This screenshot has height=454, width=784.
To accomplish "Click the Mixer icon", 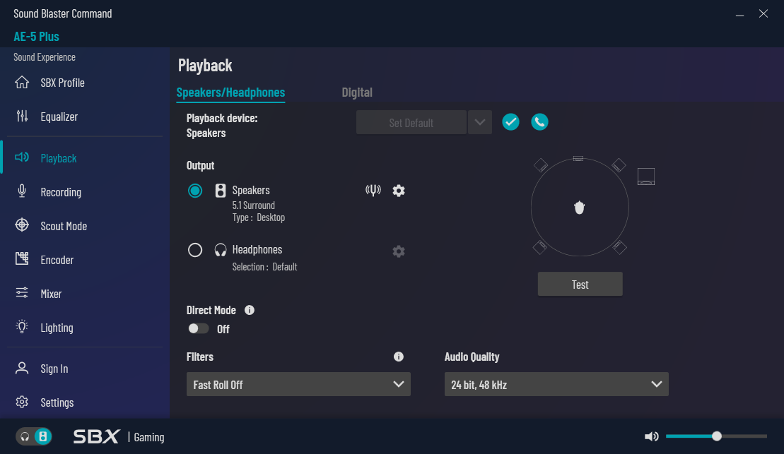I will click(22, 293).
